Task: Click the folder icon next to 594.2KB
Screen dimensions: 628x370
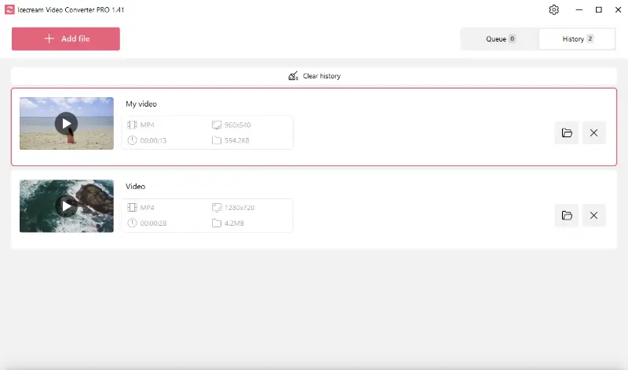Action: pyautogui.click(x=217, y=140)
